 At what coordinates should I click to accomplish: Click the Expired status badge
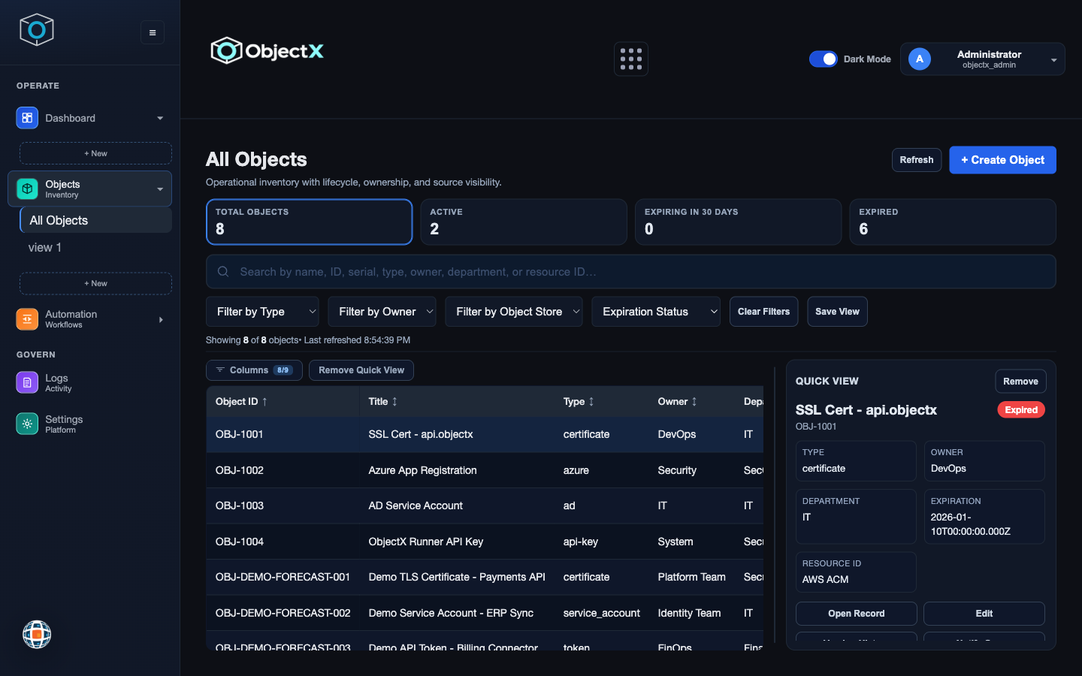click(1021, 410)
